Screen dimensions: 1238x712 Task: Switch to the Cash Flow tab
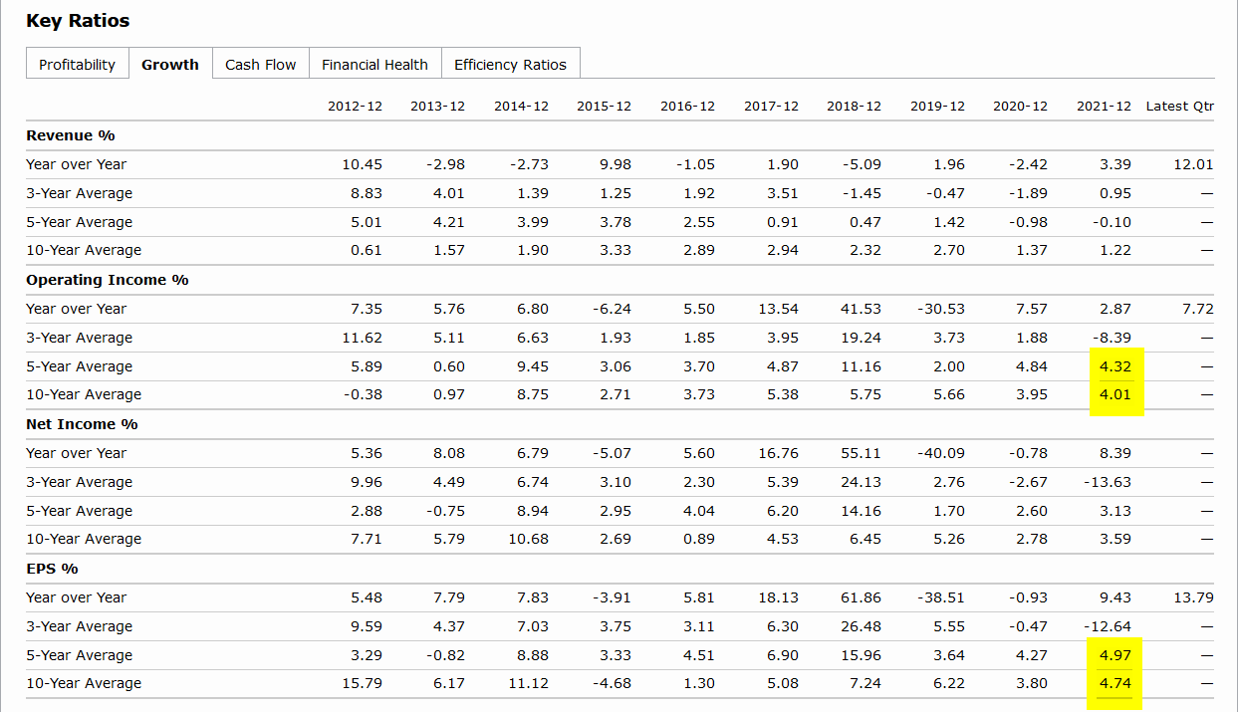260,65
